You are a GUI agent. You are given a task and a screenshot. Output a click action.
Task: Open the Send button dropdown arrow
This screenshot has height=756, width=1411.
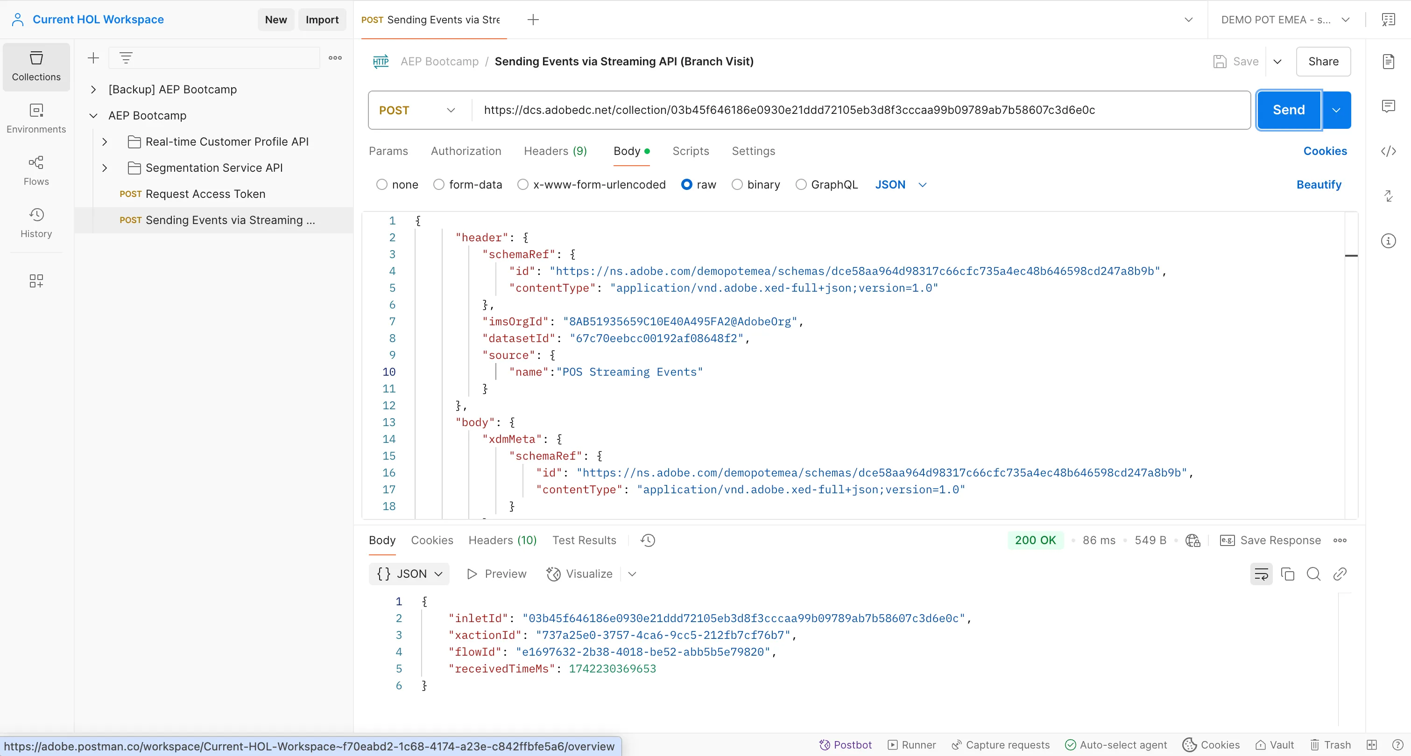coord(1336,110)
